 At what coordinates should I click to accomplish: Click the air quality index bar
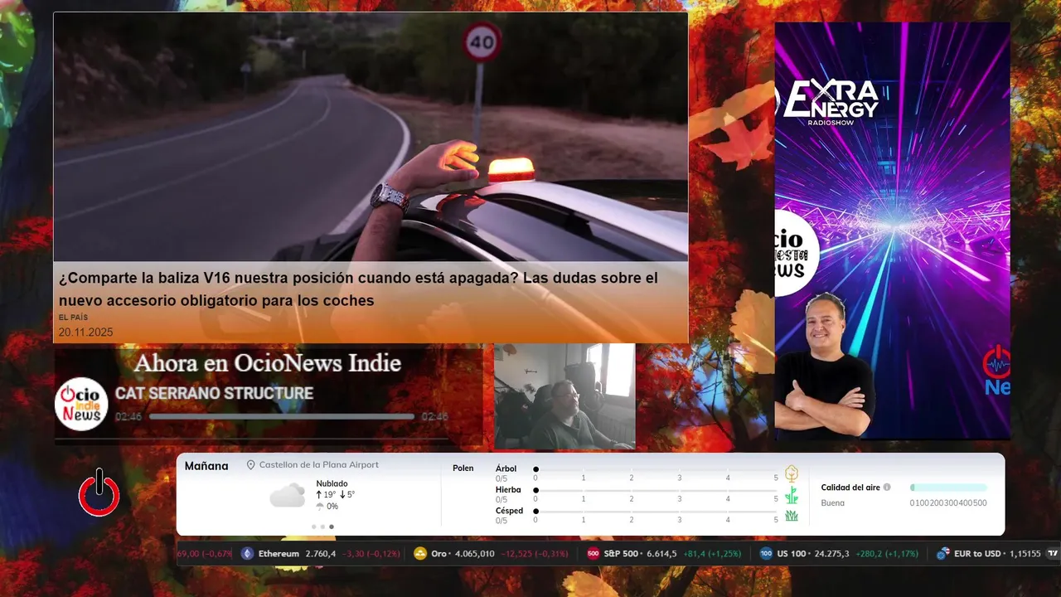point(948,488)
